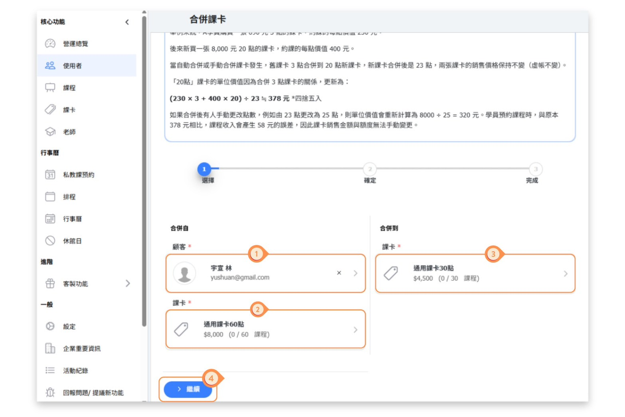This screenshot has height=417, width=625.
Task: Click the sidebar vertical scrollbar
Action: pyautogui.click(x=144, y=168)
